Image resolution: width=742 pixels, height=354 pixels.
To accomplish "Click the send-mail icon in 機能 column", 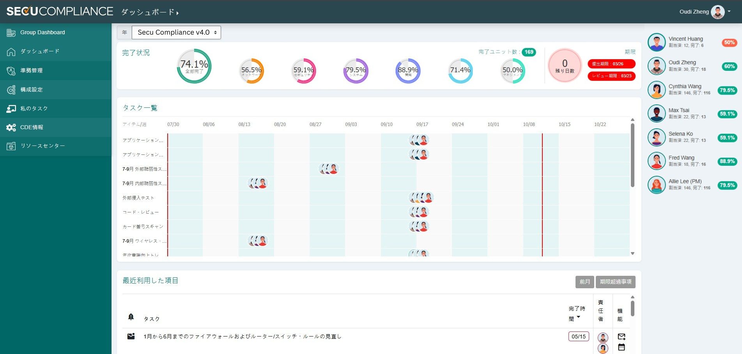I will [x=622, y=336].
